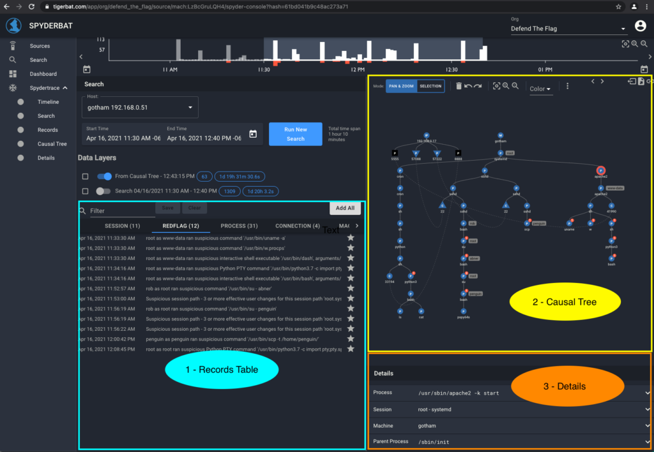The width and height of the screenshot is (654, 452).
Task: Star the '/usr/bin/uname -a' redflag row
Action: (x=351, y=238)
